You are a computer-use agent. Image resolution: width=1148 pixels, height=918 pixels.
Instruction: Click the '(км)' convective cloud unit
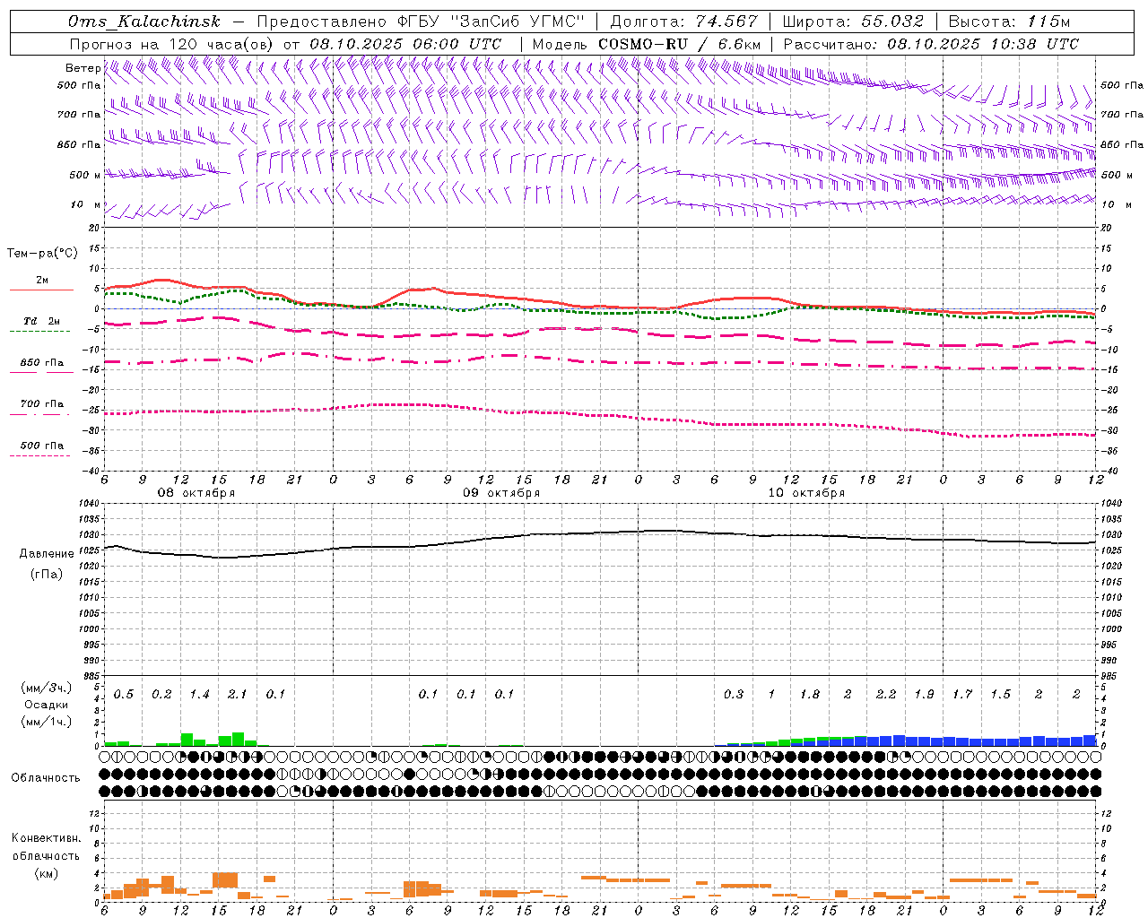pyautogui.click(x=46, y=873)
